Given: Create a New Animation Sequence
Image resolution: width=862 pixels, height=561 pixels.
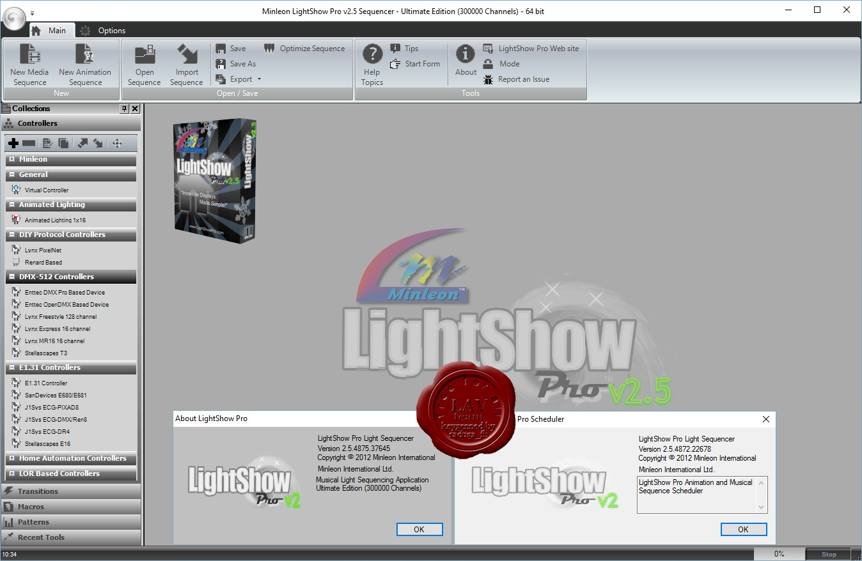Looking at the screenshot, I should pyautogui.click(x=85, y=65).
